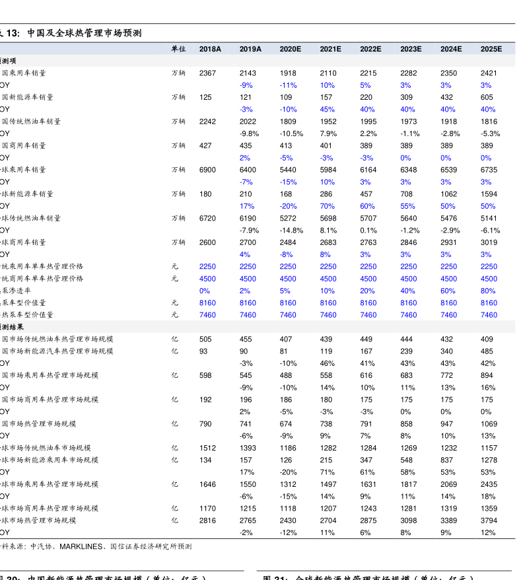This screenshot has width=521, height=580.
Task: Click the 80% heat pump penetration value
Action: coord(488,291)
